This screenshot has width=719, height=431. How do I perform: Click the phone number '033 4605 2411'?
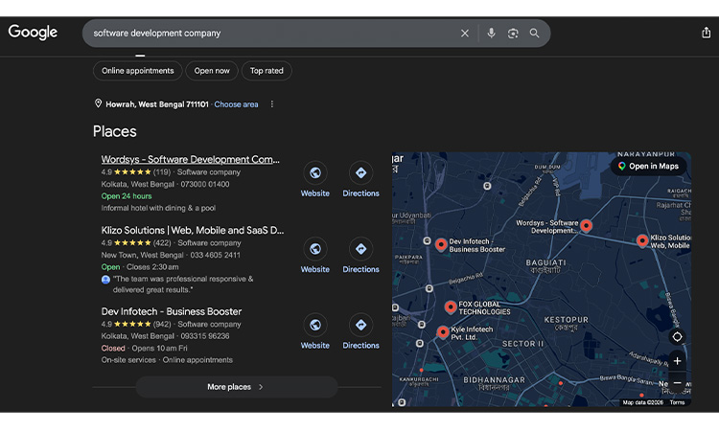[215, 255]
